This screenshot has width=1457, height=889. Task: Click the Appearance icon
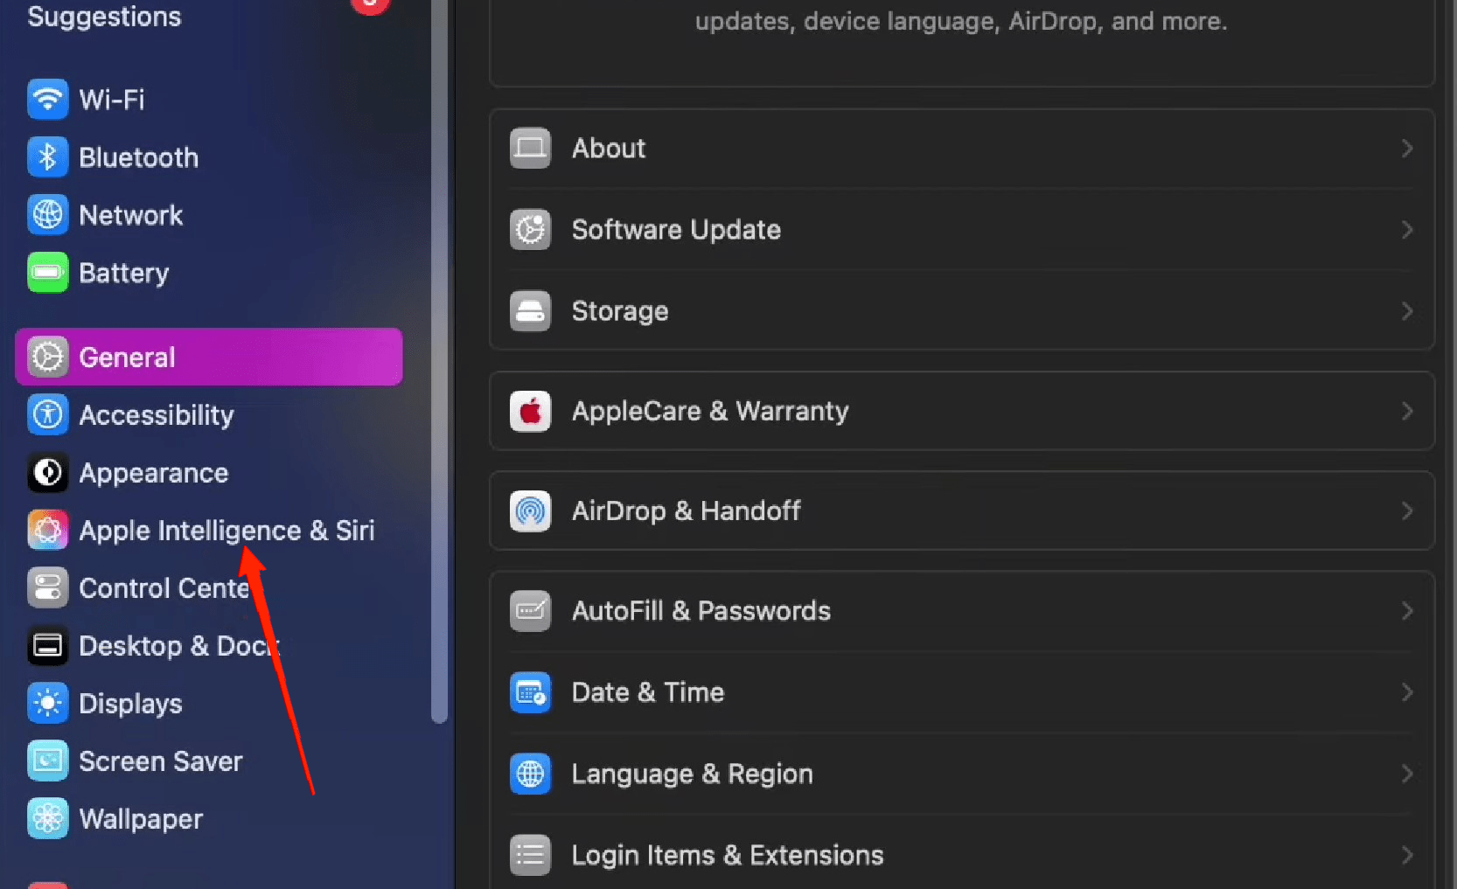tap(47, 473)
